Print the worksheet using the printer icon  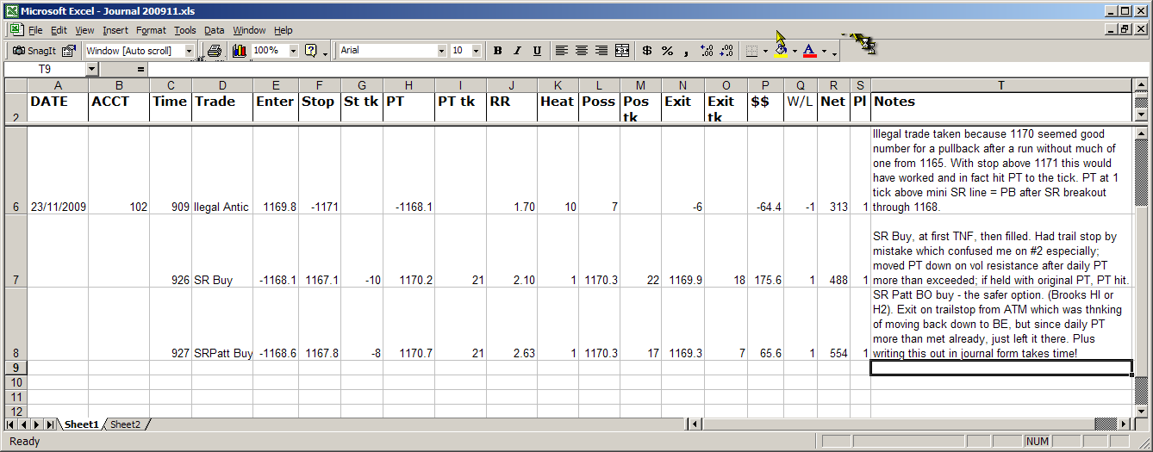pos(215,51)
